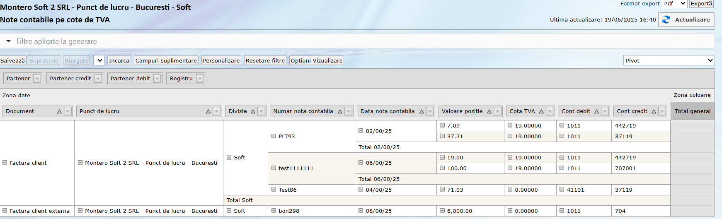Image resolution: width=722 pixels, height=219 pixels.
Task: Select the Total general column header
Action: pyautogui.click(x=692, y=111)
